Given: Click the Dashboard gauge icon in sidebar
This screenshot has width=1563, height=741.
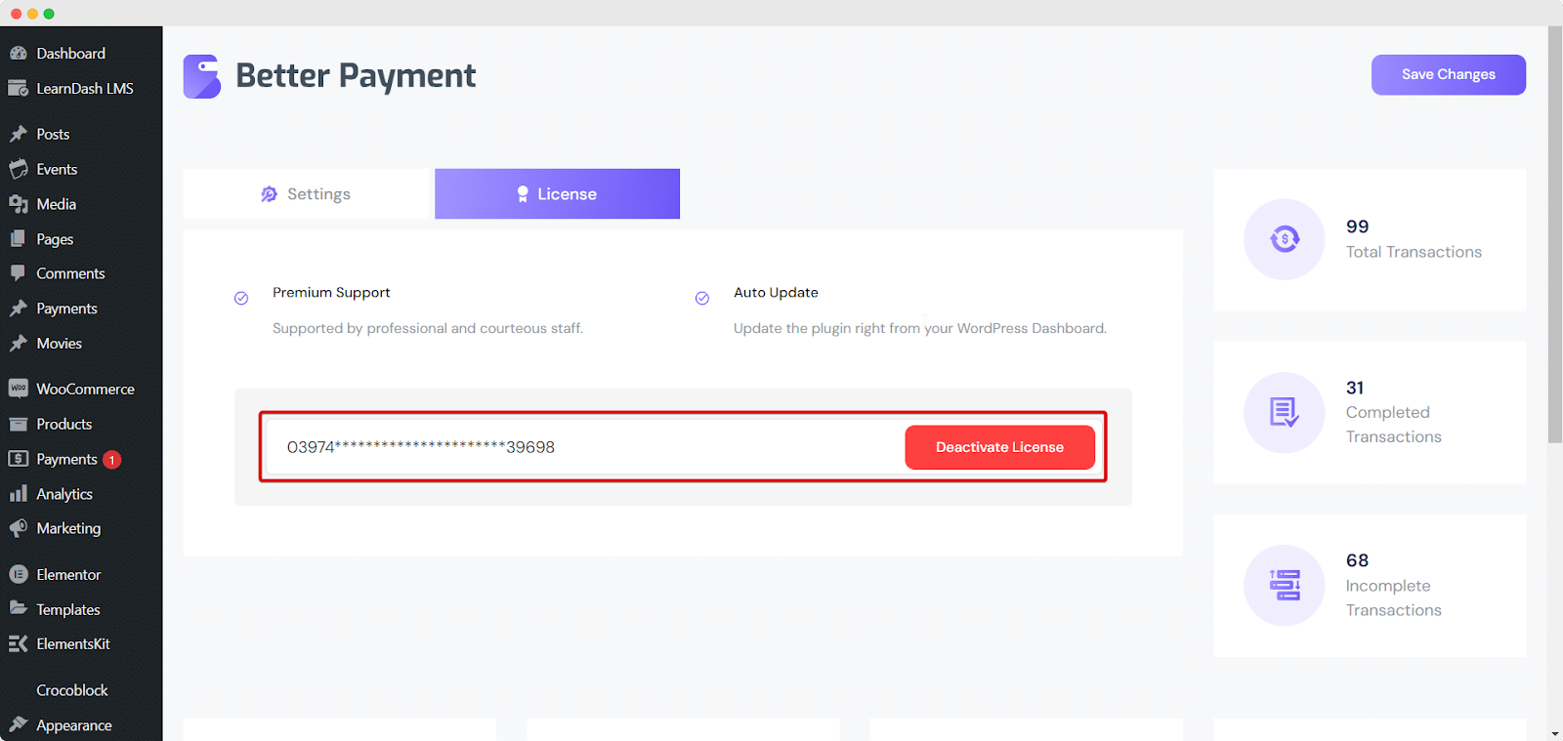Looking at the screenshot, I should click(x=18, y=54).
